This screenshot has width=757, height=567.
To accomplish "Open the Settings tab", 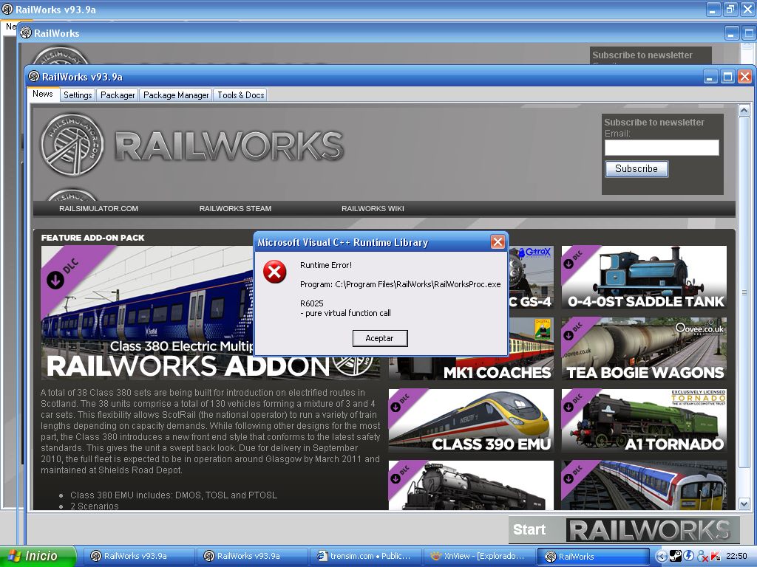I will (x=78, y=95).
